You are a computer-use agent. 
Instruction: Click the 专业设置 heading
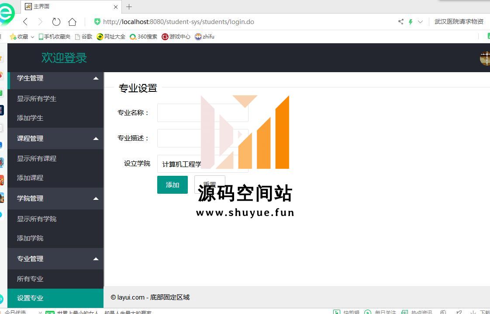[138, 88]
